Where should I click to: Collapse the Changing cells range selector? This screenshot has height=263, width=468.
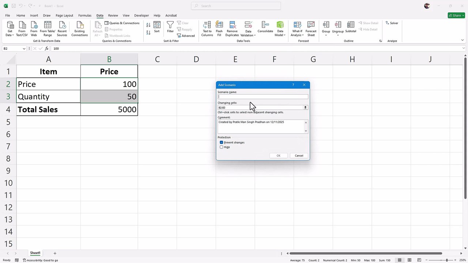pos(305,107)
